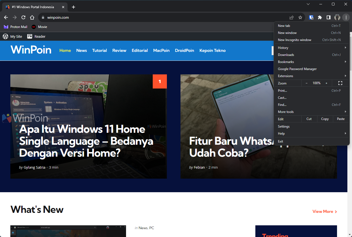Click the home icon in the toolbar
The width and height of the screenshot is (352, 237).
click(32, 17)
